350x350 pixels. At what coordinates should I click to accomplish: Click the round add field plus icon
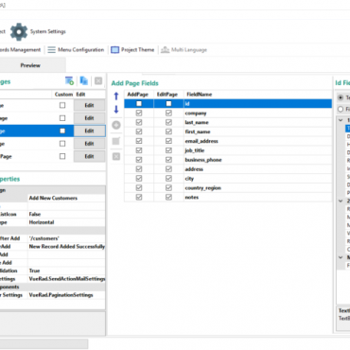point(116,125)
